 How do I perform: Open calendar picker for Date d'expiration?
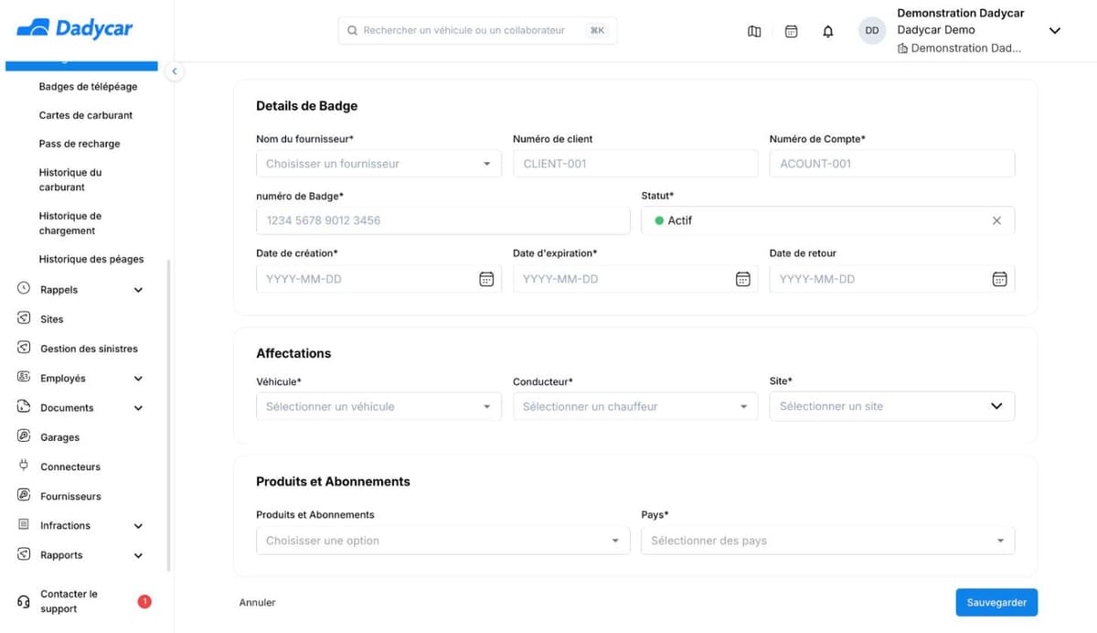click(x=743, y=279)
